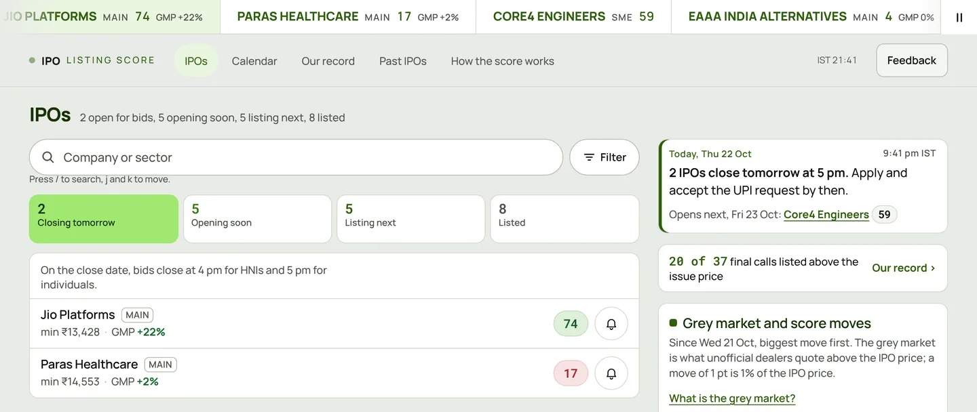The image size is (977, 412).
Task: Click the Paras Healthcare score badge 17
Action: tap(571, 373)
